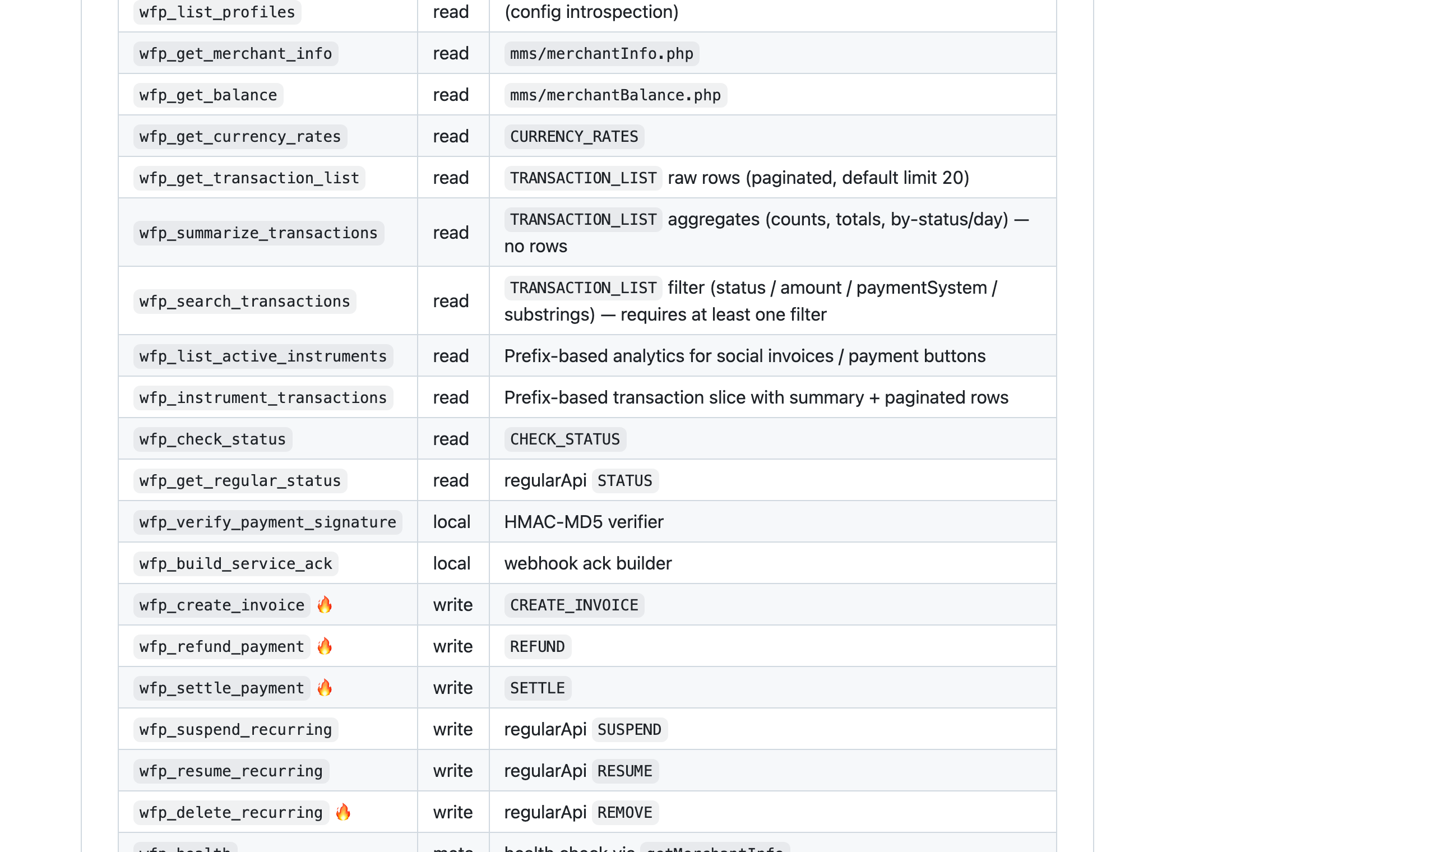The height and width of the screenshot is (852, 1435).
Task: Click wfp_list_active_instruments tool name
Action: (263, 356)
